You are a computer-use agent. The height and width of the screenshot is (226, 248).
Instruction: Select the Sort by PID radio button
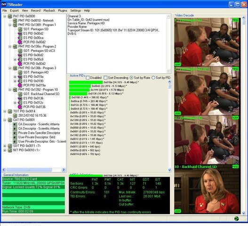tap(153, 78)
